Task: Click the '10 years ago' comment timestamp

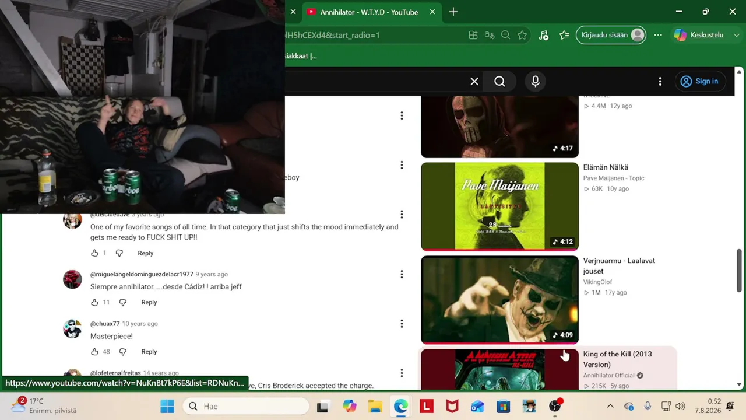Action: (140, 324)
